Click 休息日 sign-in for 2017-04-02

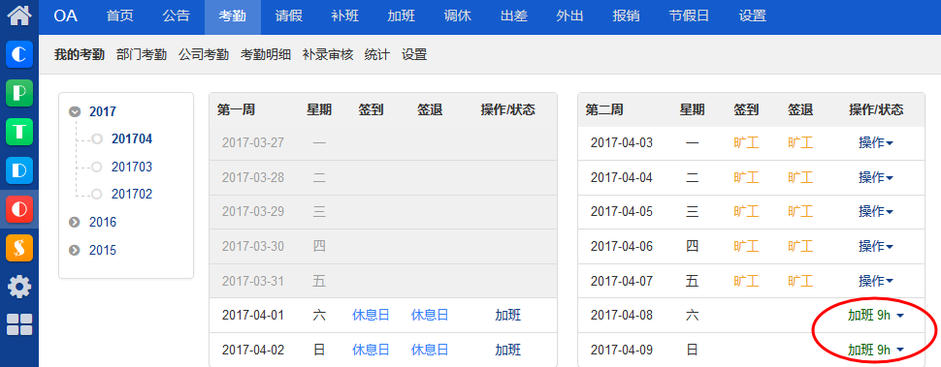[x=371, y=350]
